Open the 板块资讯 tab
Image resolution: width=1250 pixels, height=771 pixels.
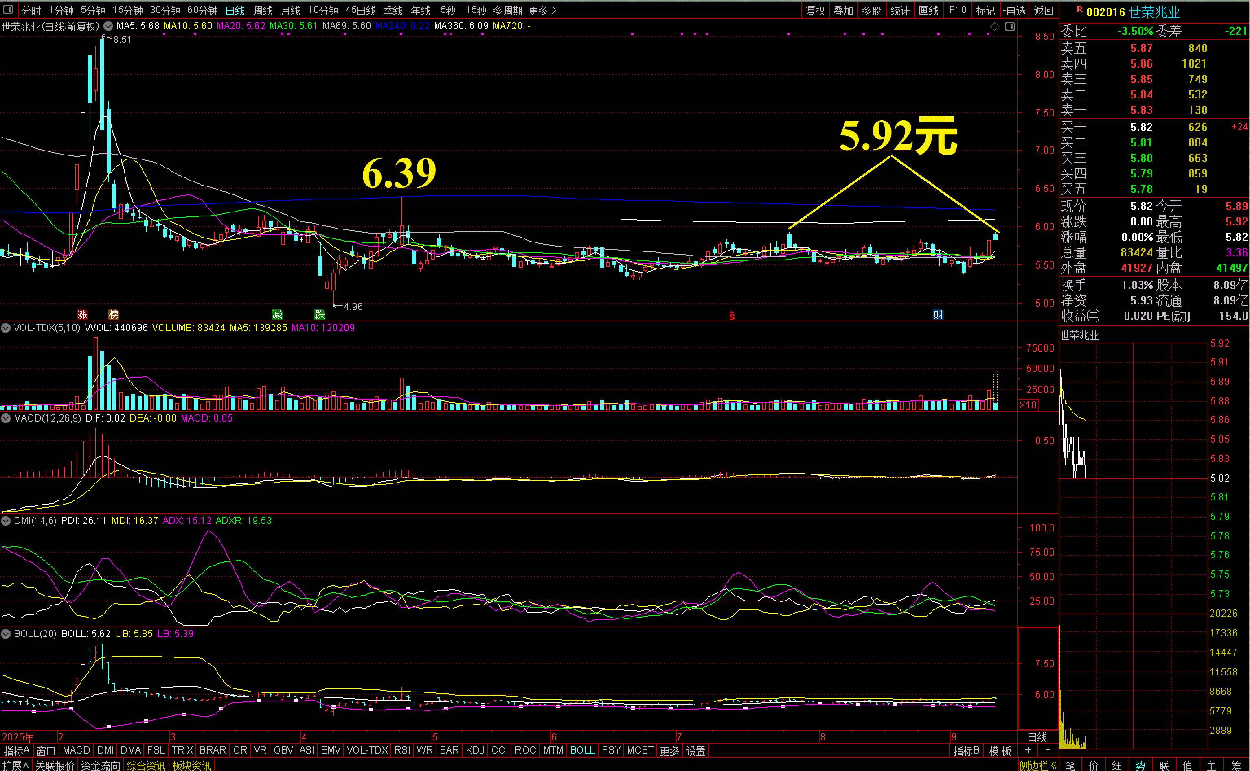pos(192,765)
